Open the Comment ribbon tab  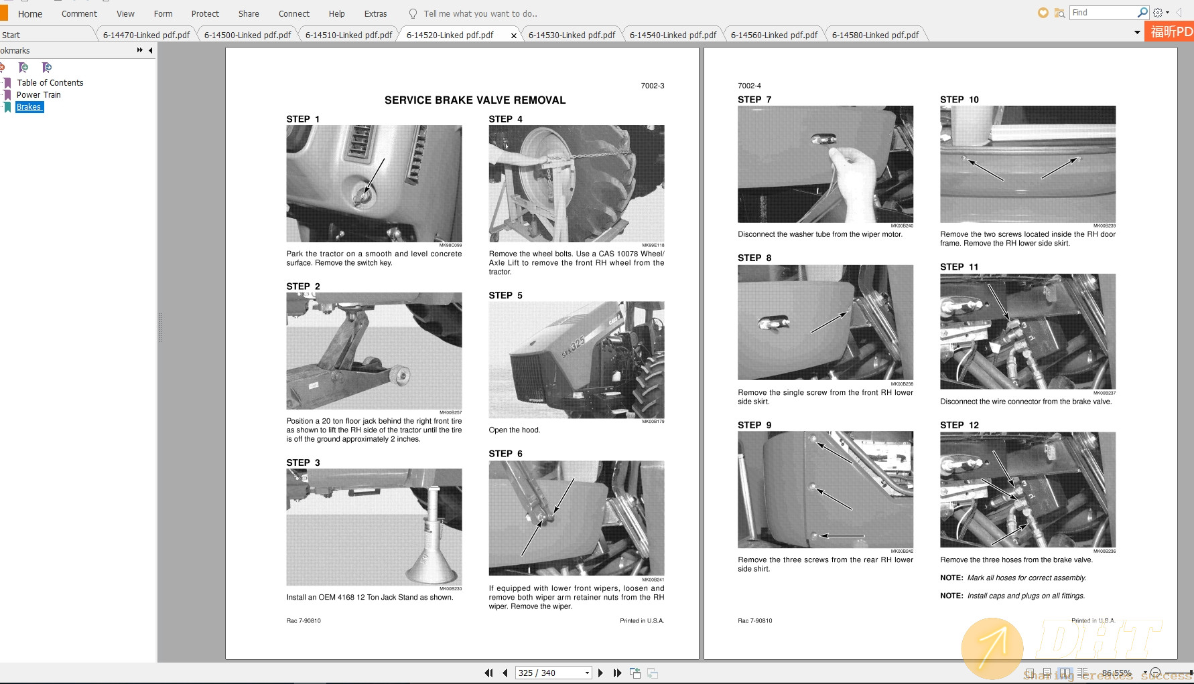[x=79, y=13]
